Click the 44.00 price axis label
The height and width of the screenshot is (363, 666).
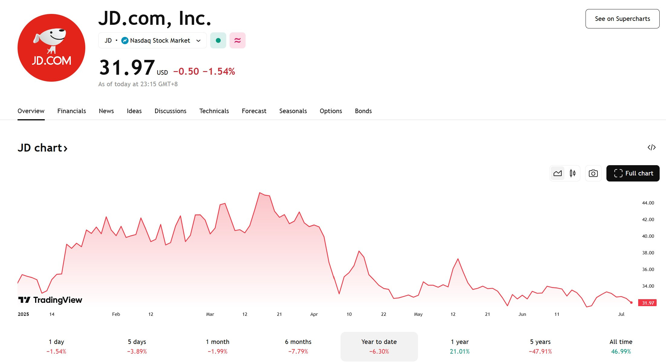click(x=648, y=203)
